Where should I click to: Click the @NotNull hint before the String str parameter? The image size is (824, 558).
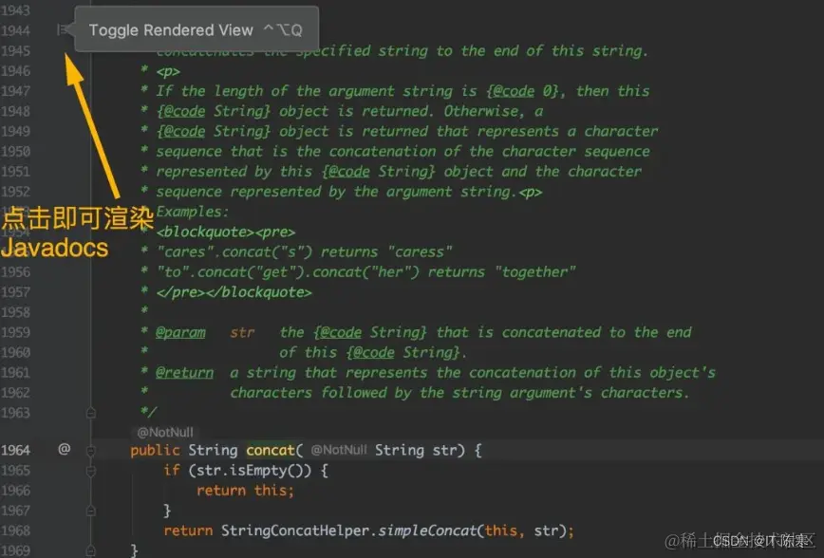[339, 450]
